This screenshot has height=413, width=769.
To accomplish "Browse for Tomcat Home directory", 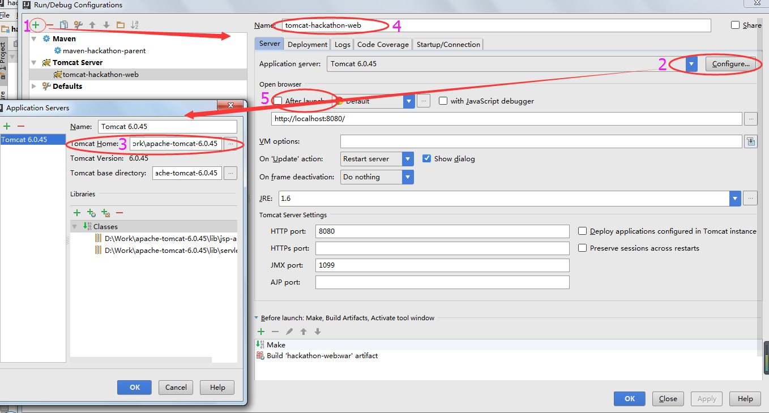I will click(230, 144).
